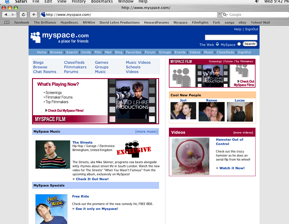This screenshot has width=289, height=224.
Task: Click the MySpace favicon in address bar
Action: point(43,14)
